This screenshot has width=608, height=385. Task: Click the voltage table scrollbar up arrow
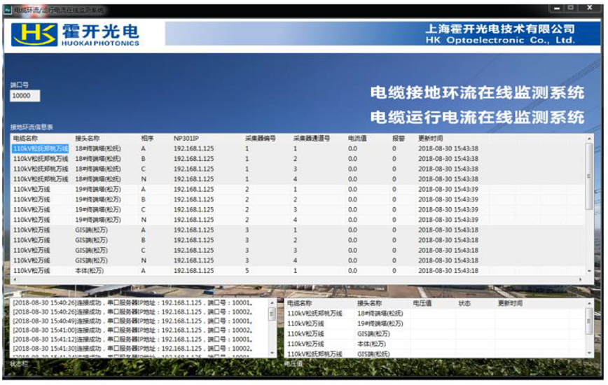(589, 303)
